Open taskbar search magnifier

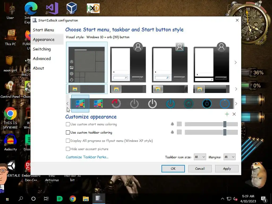point(21,199)
